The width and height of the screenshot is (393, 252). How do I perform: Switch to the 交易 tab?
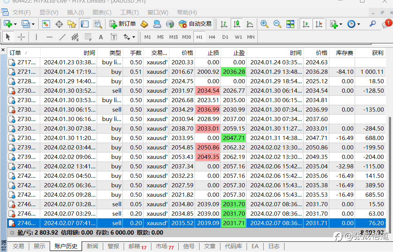tap(19, 246)
